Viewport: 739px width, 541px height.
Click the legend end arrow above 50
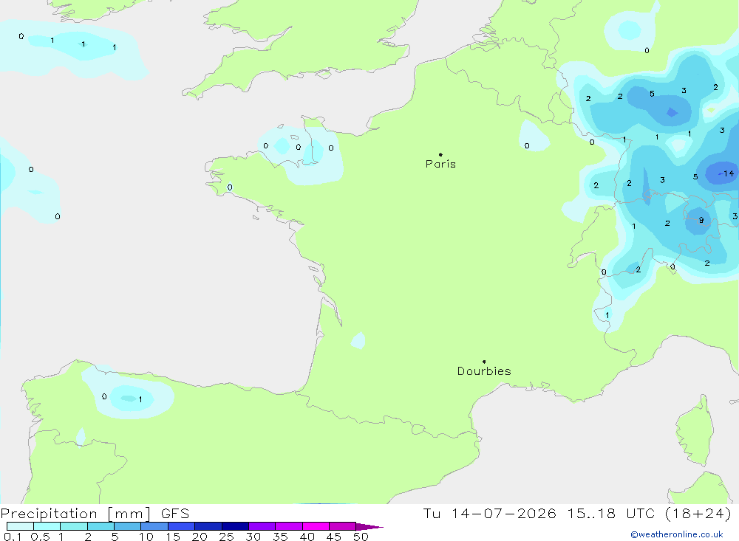(x=369, y=527)
